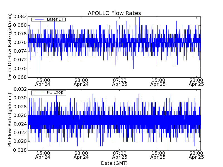Select the 0.068 tick on Laser DI axis
This screenshot has width=223, height=167.
click(20, 77)
